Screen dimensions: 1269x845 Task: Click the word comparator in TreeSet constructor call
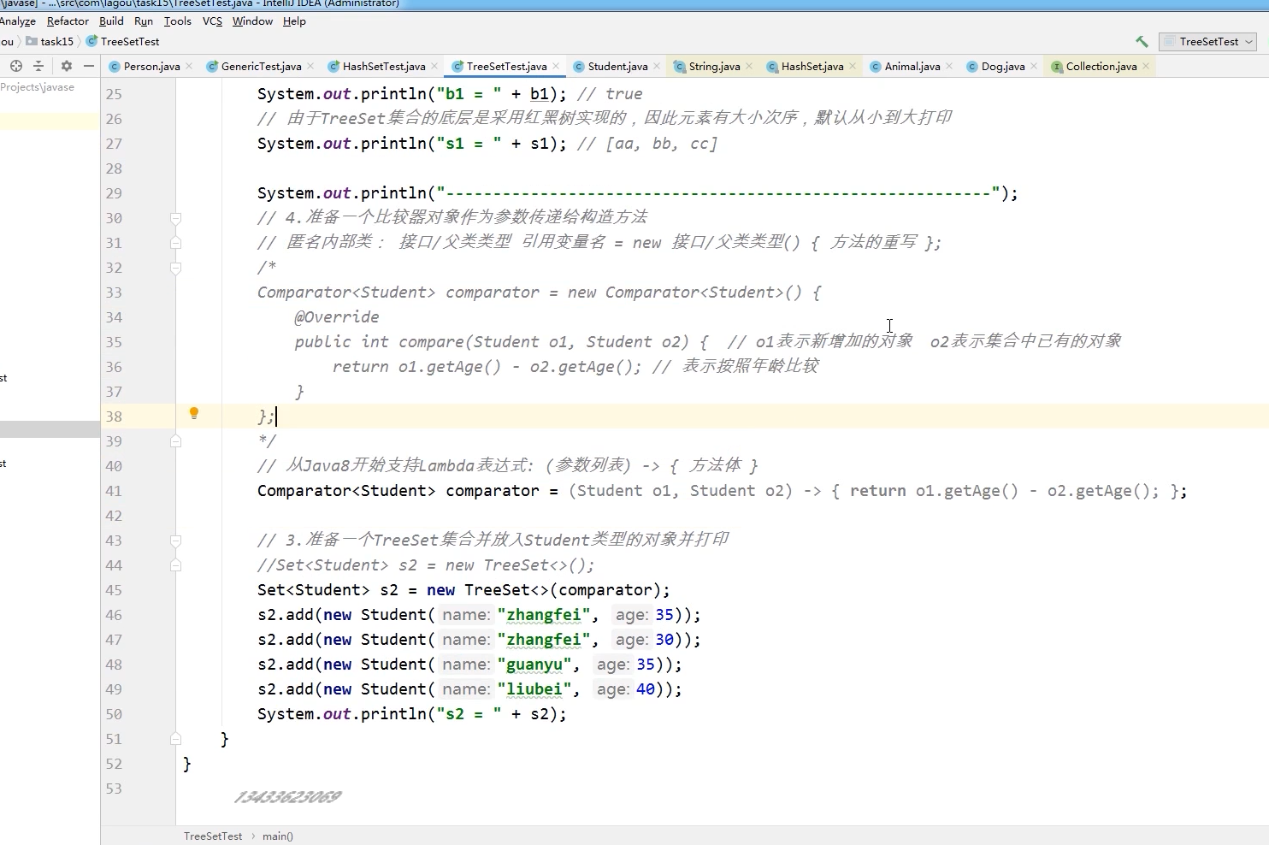(605, 590)
